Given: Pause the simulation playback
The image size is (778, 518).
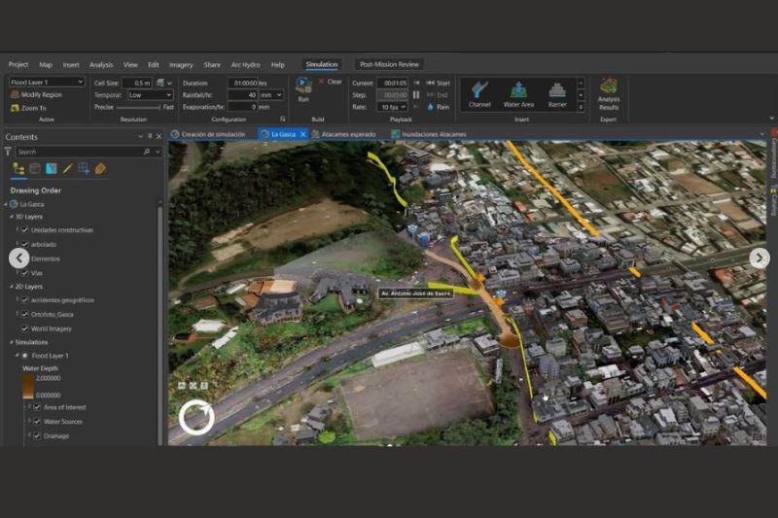Looking at the screenshot, I should point(417,95).
